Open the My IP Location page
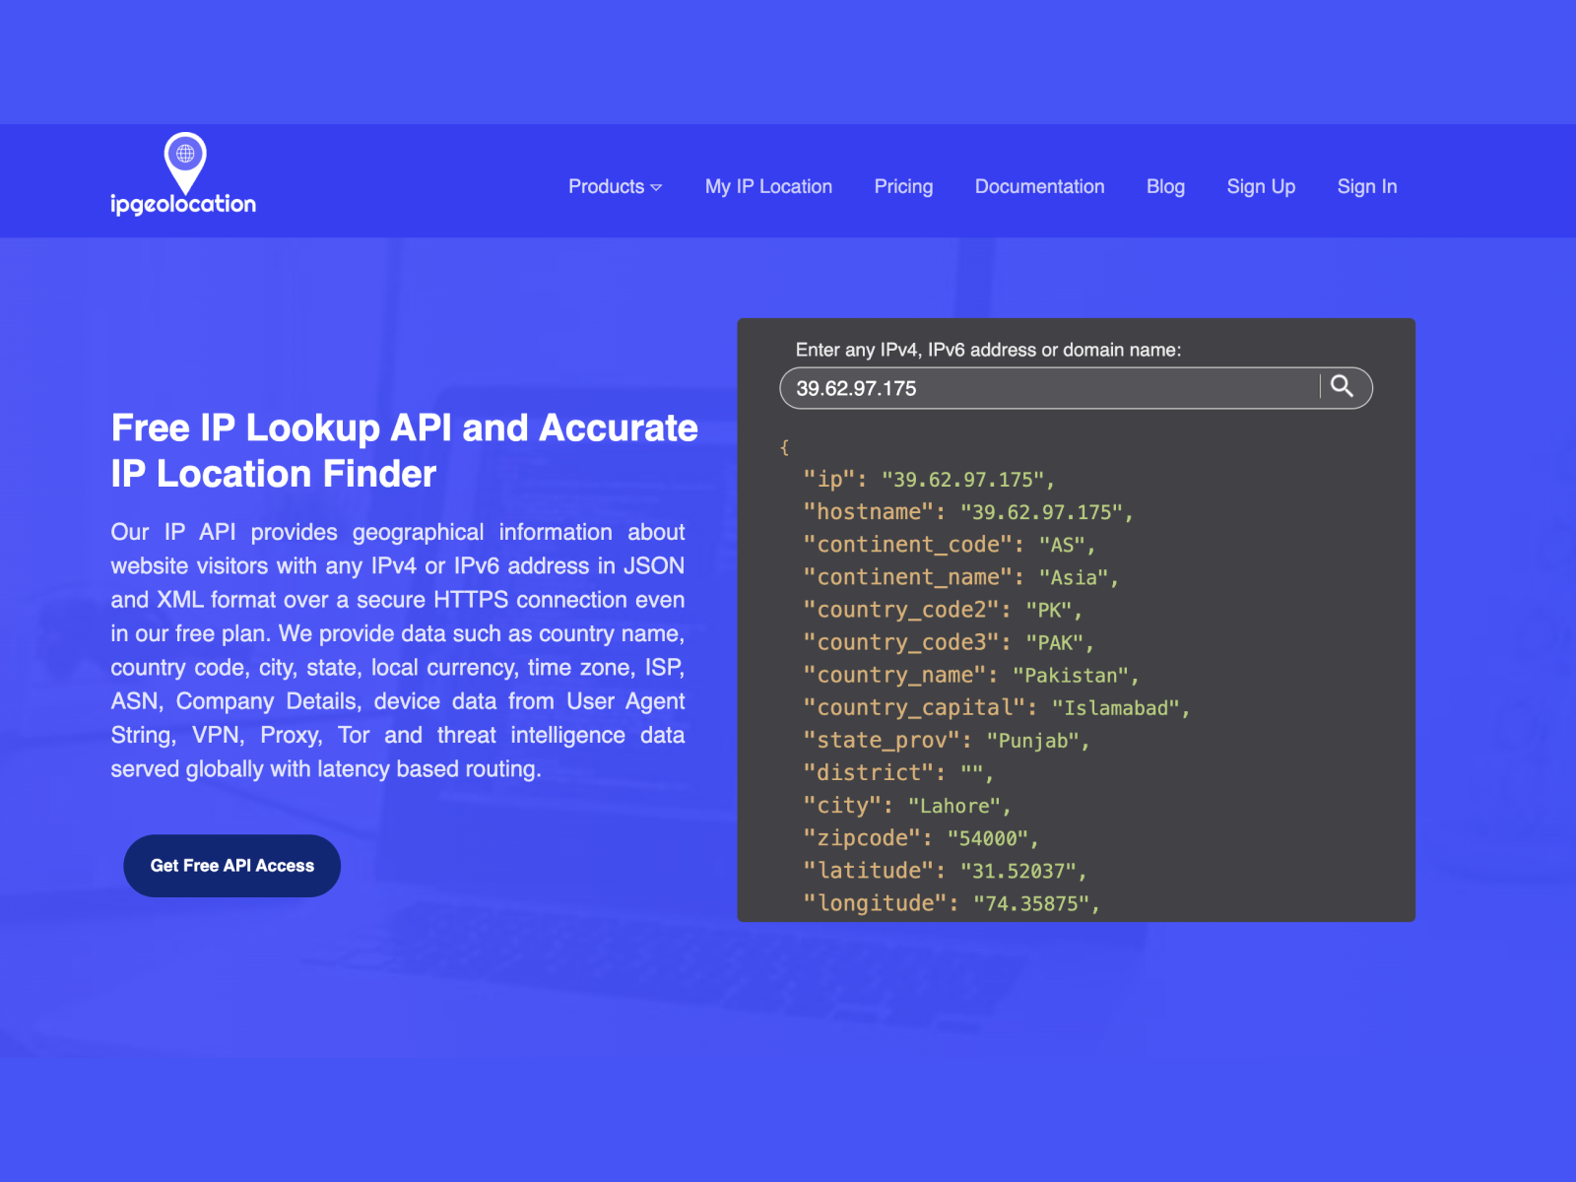Image resolution: width=1576 pixels, height=1182 pixels. click(x=767, y=186)
